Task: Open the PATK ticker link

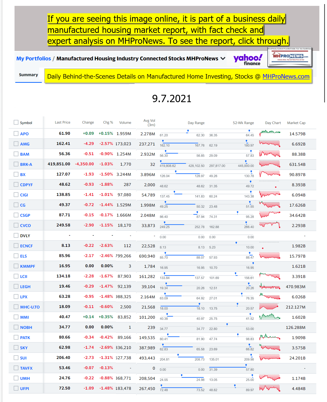Action: coord(25,338)
